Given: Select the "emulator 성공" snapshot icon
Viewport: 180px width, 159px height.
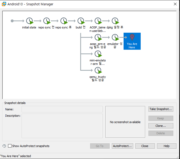Looking at the screenshot, I should [x=115, y=37].
